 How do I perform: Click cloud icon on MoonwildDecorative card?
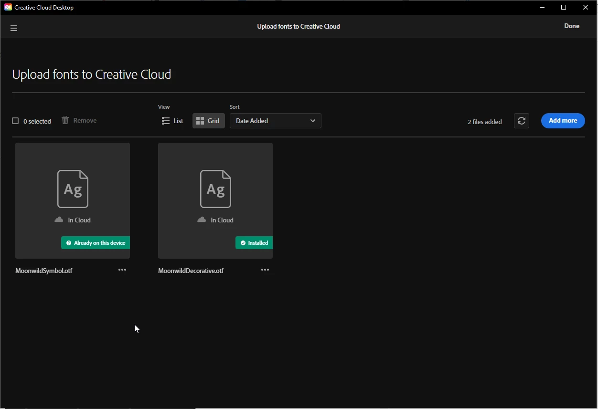pyautogui.click(x=202, y=220)
